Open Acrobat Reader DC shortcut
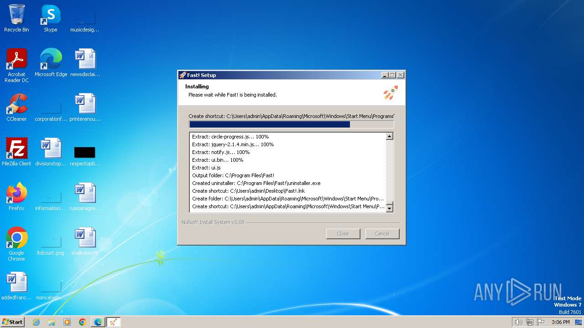The width and height of the screenshot is (584, 328). 16,65
